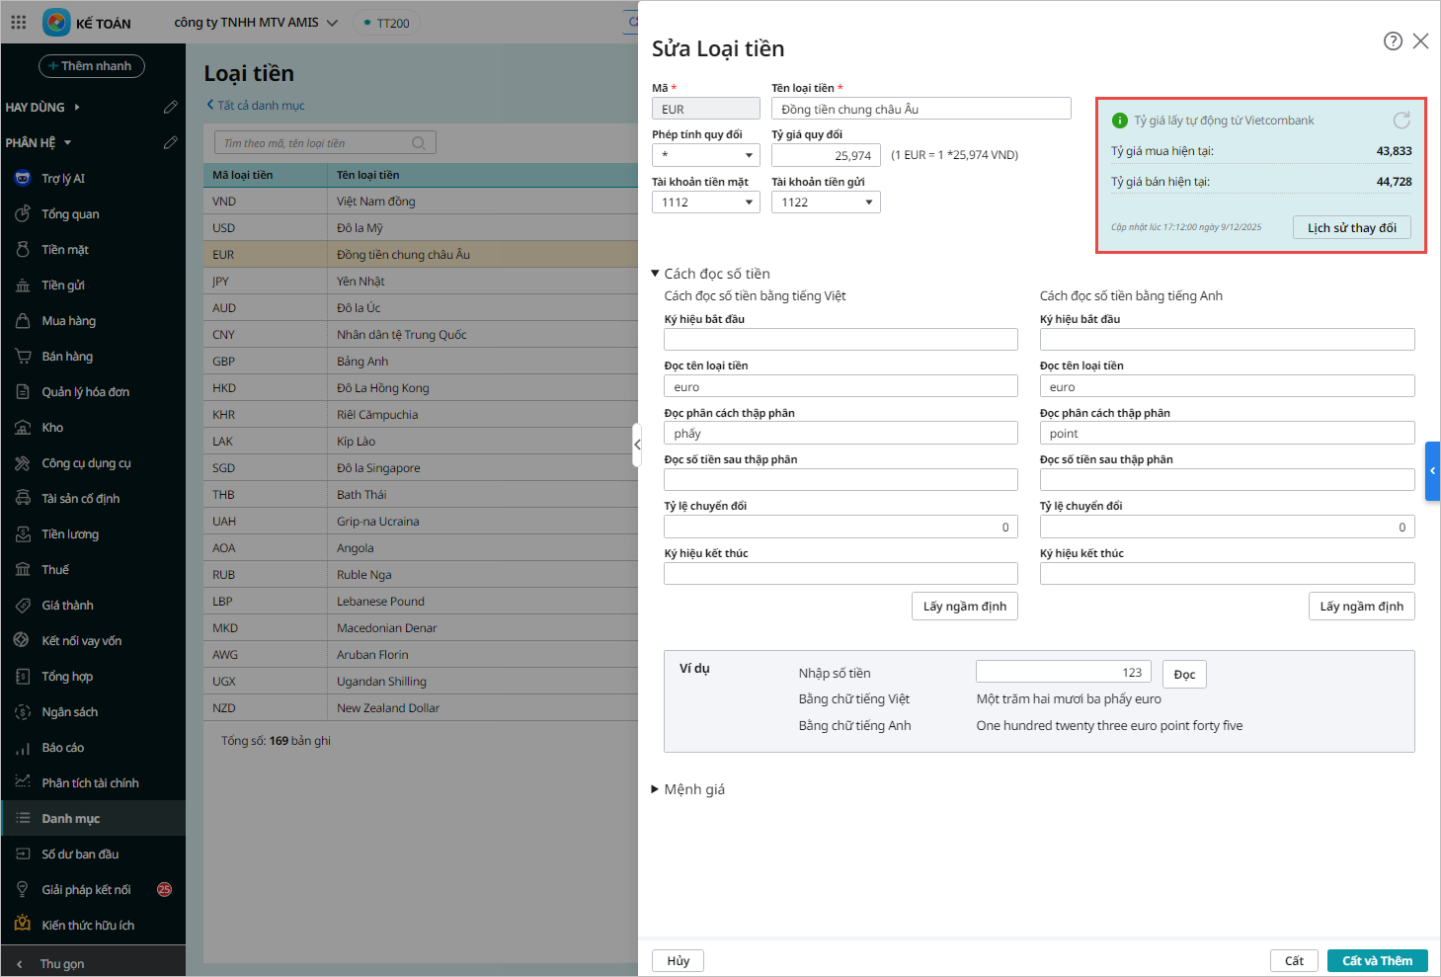Image resolution: width=1441 pixels, height=977 pixels.
Task: Click the blue side panel expand tab
Action: [x=1432, y=471]
